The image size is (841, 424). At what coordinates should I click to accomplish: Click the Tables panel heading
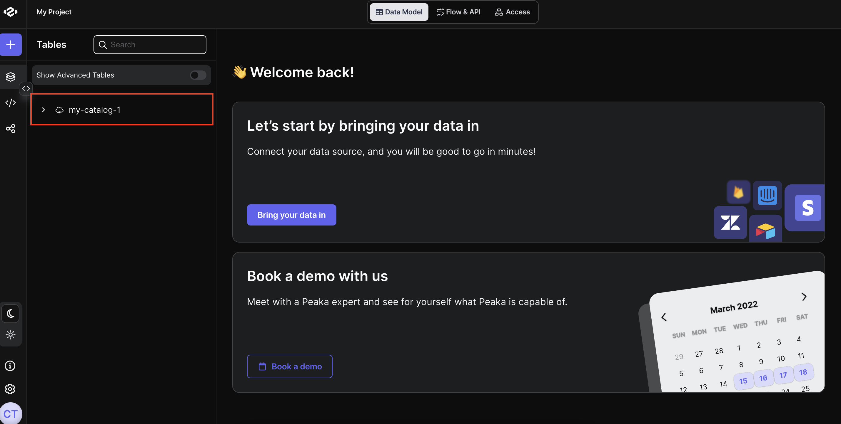point(51,45)
